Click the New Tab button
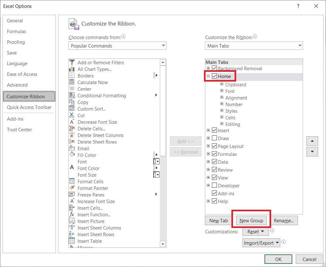 point(218,220)
